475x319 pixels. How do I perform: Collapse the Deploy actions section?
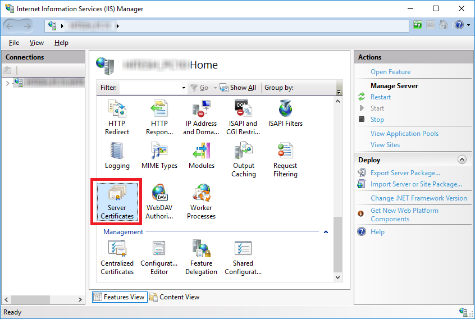point(462,159)
